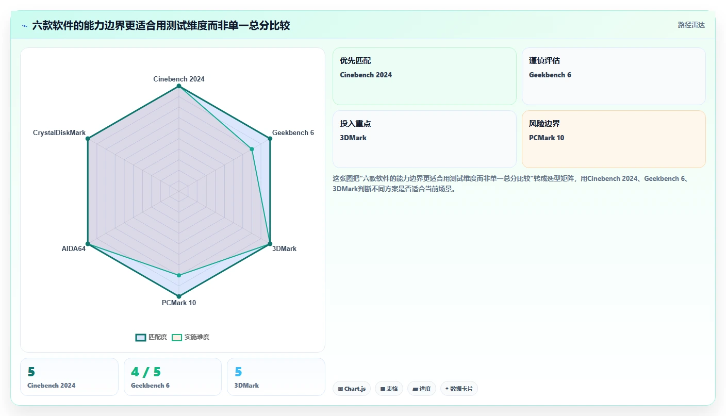726x416 pixels.
Task: Click Cinebench 2024 text in 优先匹配 card
Action: [366, 75]
